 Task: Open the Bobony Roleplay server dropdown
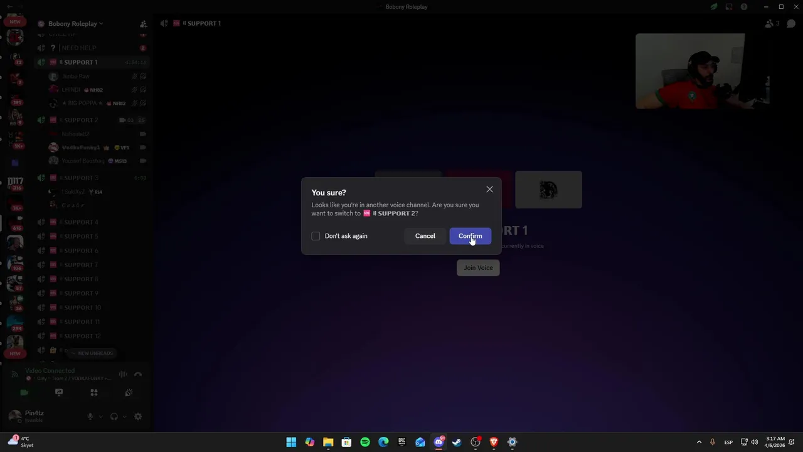click(x=75, y=24)
